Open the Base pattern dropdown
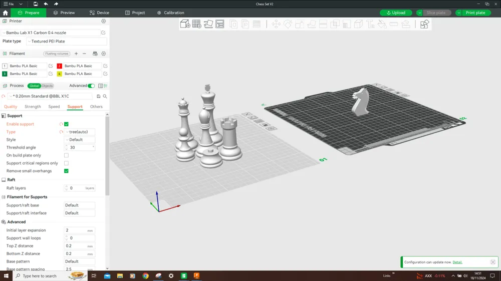Screen dimensions: 501x281 coord(80,261)
